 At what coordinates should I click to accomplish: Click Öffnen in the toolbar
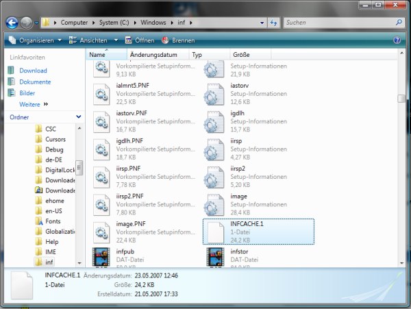click(140, 40)
